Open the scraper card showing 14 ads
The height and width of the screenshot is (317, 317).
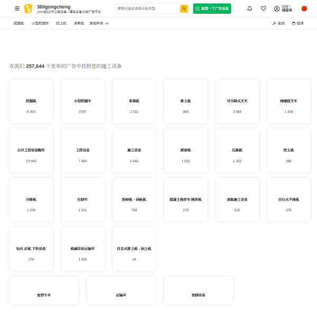pos(134,249)
